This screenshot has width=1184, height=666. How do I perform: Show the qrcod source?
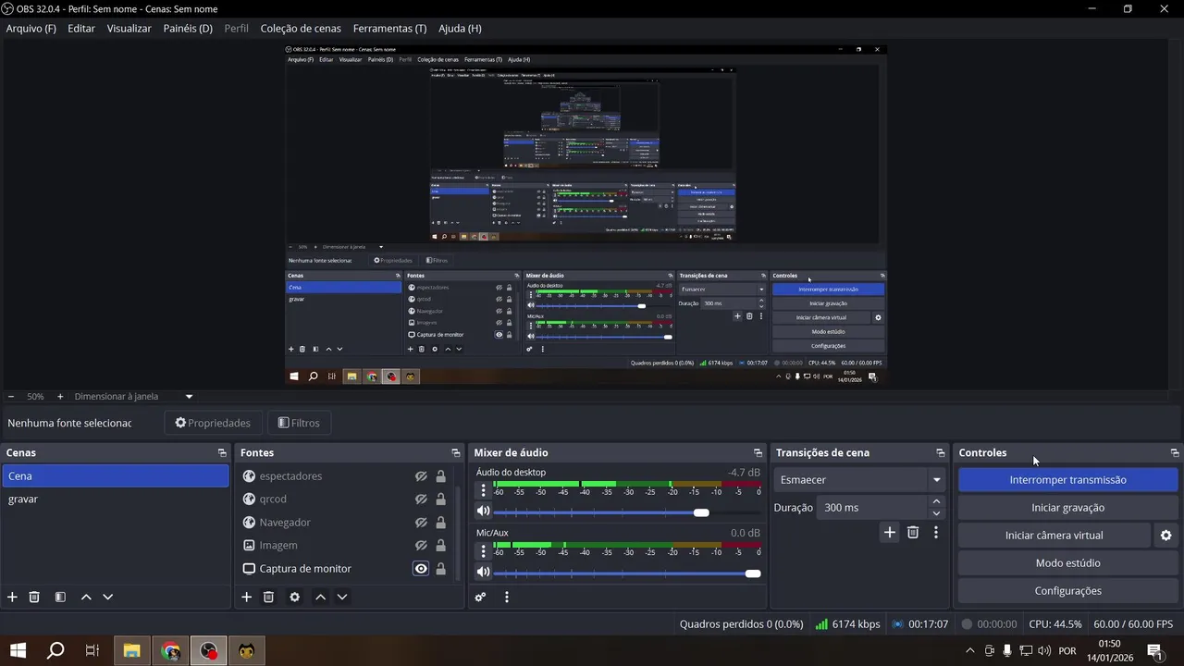coord(421,499)
